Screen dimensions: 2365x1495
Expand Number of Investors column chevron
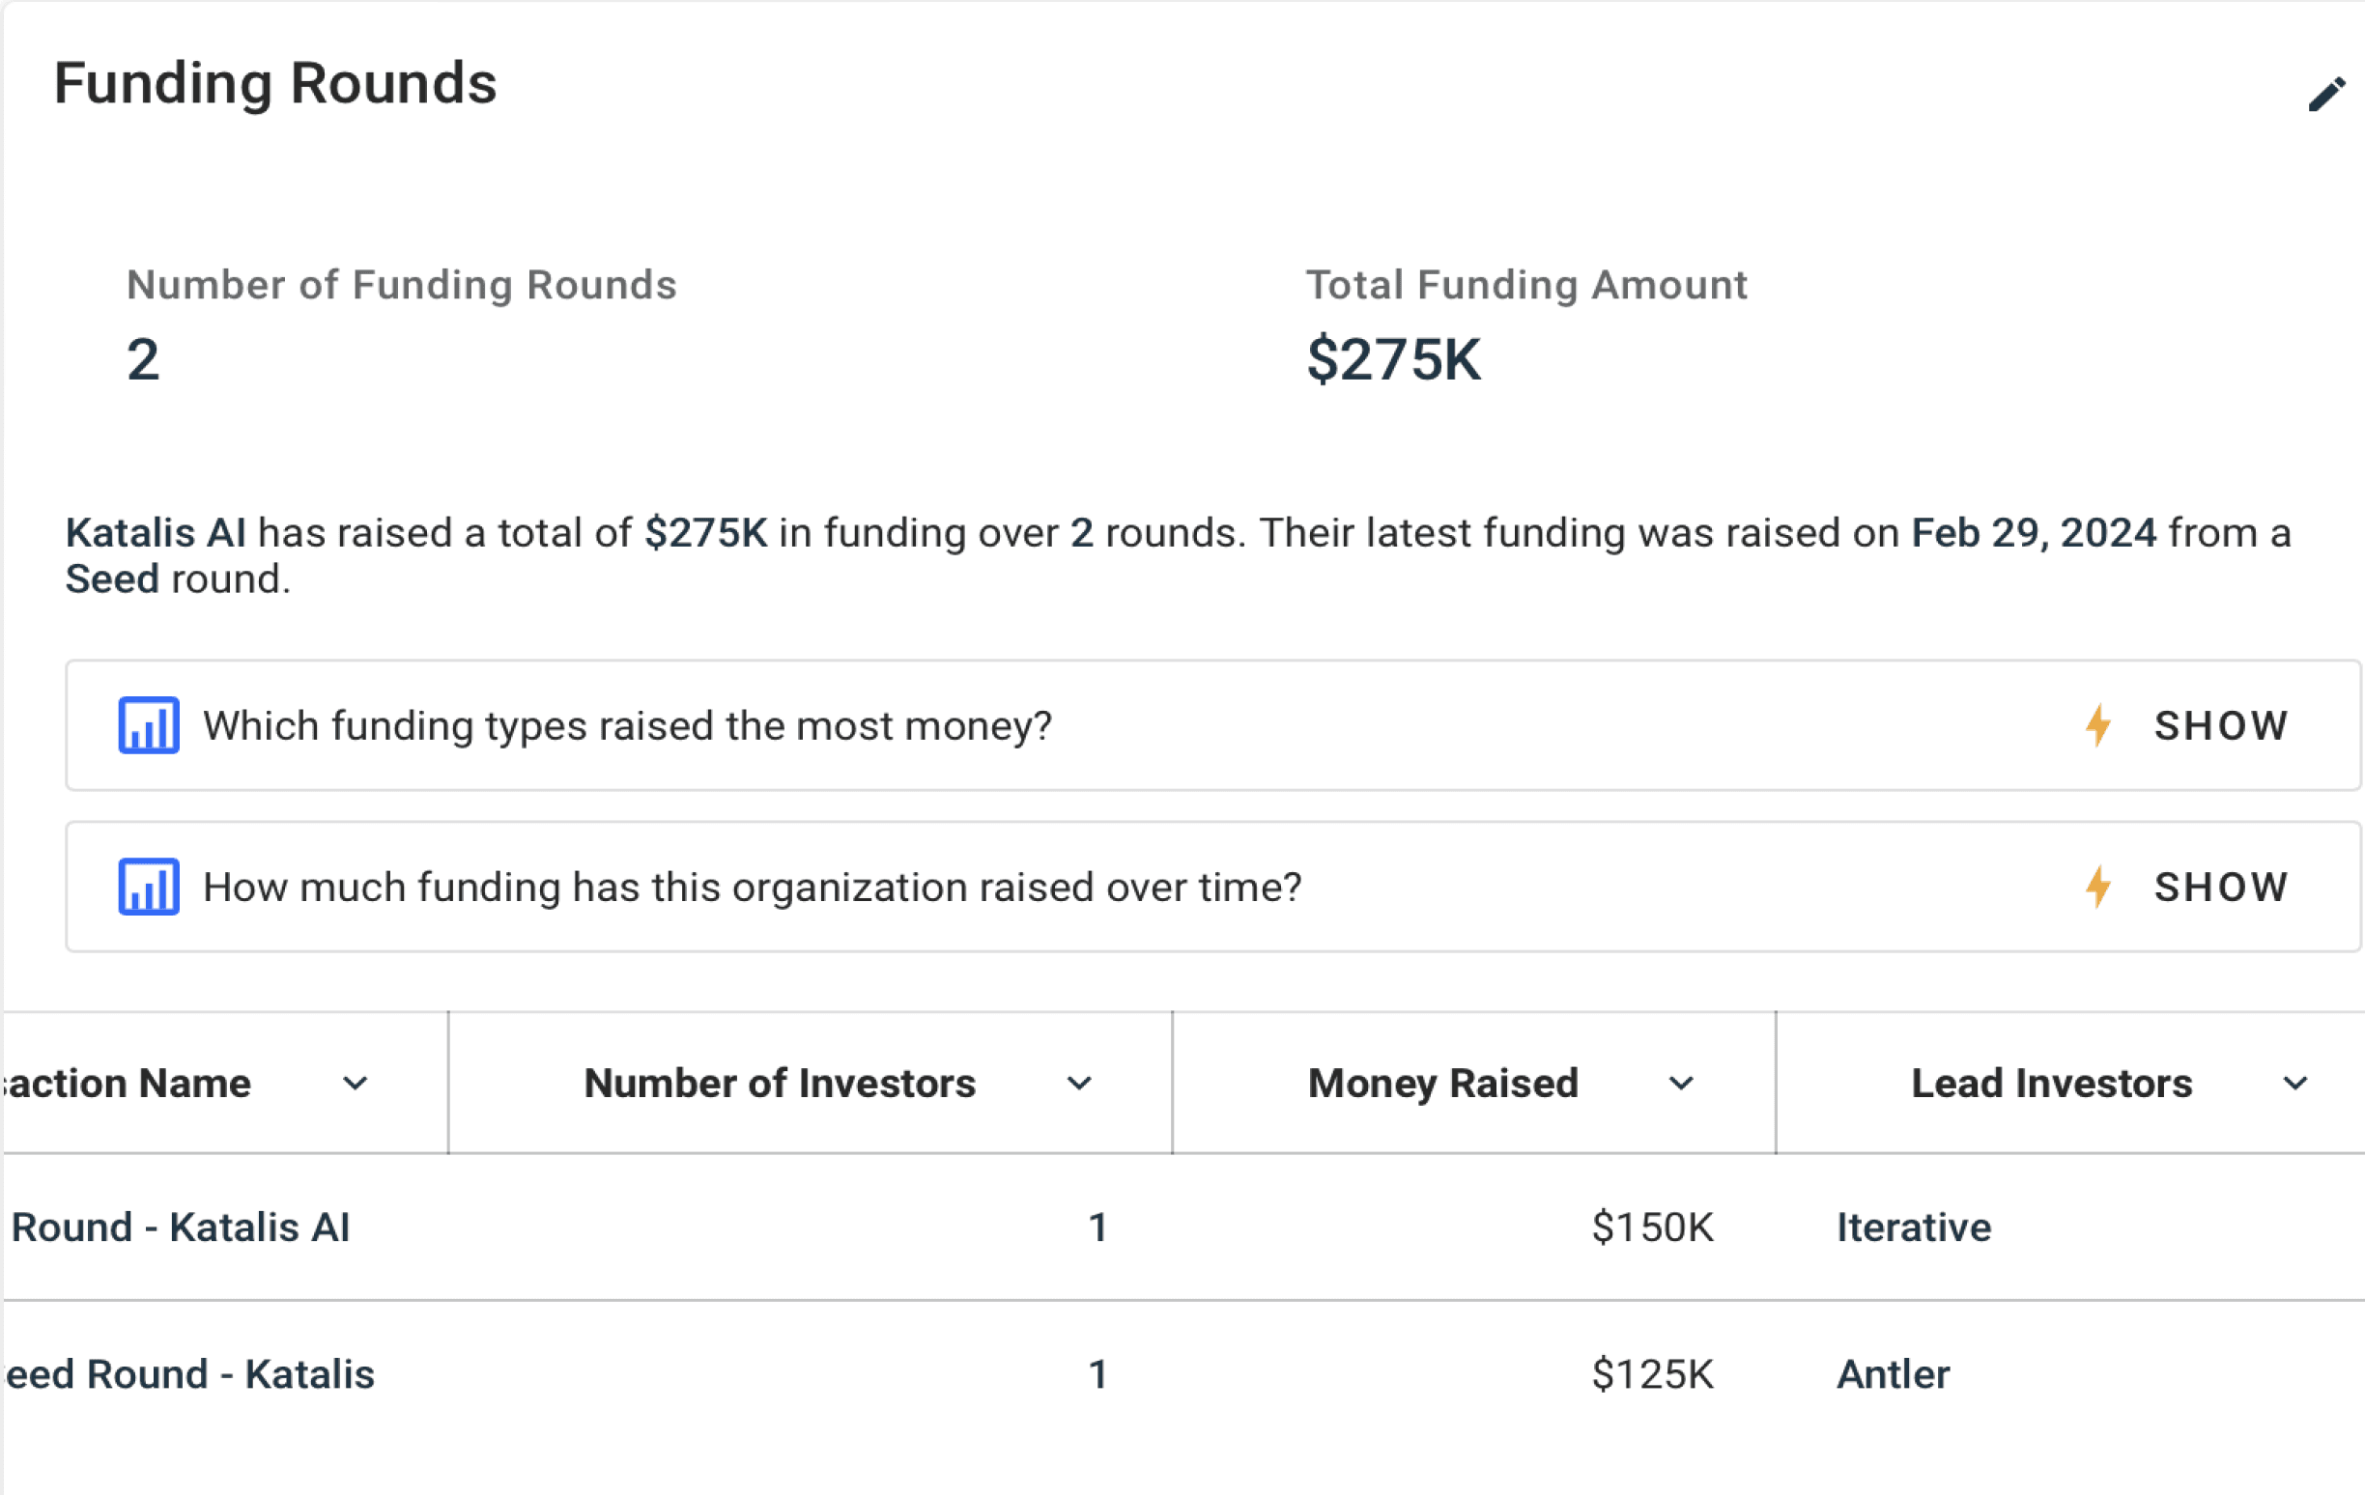pyautogui.click(x=1078, y=1084)
